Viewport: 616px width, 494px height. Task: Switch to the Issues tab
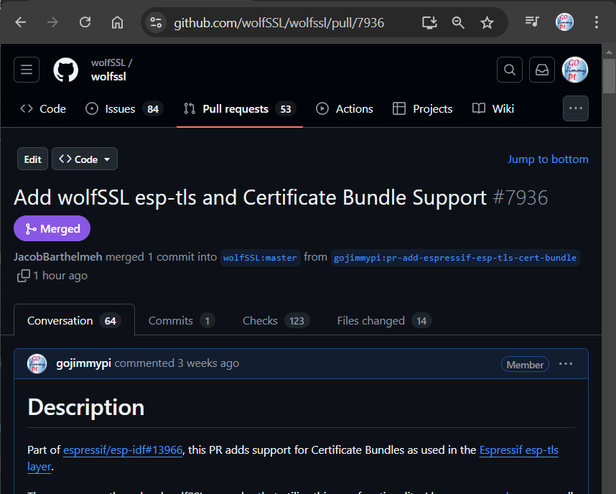(123, 109)
